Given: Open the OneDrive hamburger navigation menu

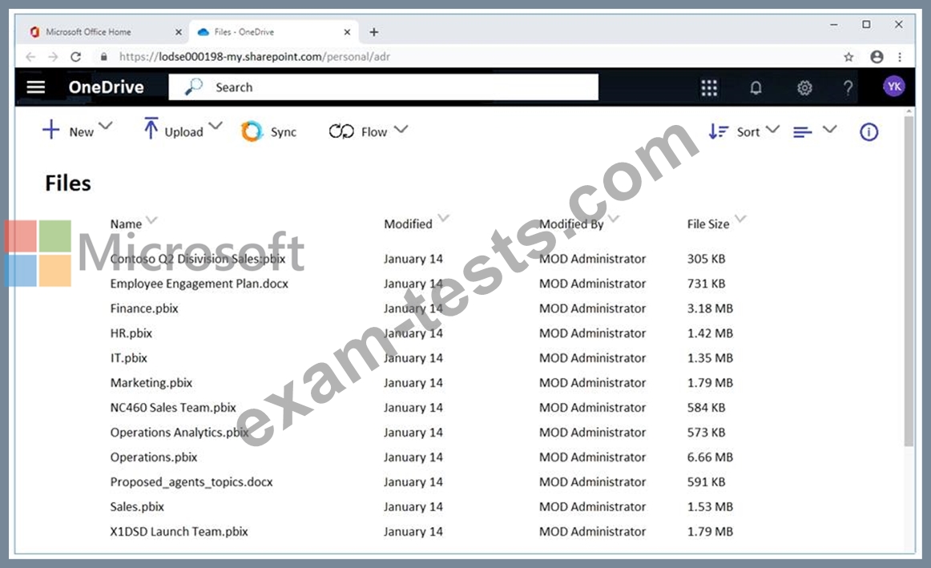Looking at the screenshot, I should (x=35, y=87).
